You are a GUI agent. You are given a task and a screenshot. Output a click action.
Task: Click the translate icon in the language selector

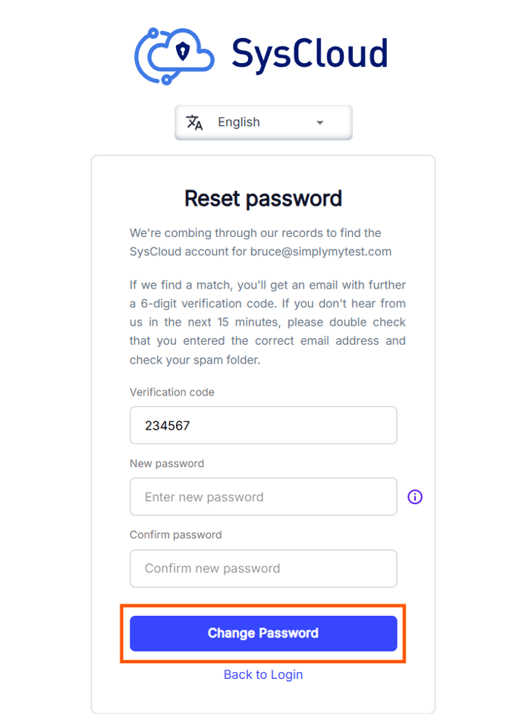pyautogui.click(x=194, y=122)
